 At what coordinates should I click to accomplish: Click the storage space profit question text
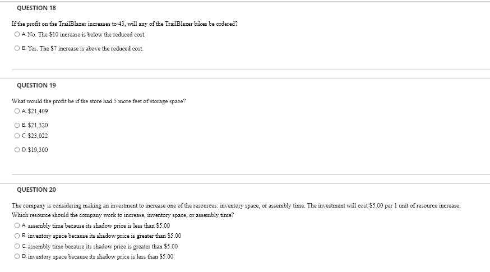99,102
